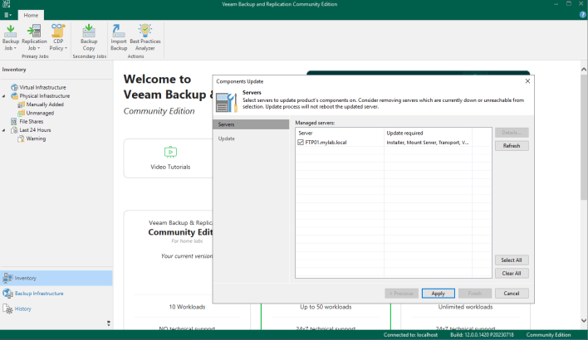Screen dimensions: 588x340
Task: Cancel the Components Update dialog
Action: click(512, 294)
